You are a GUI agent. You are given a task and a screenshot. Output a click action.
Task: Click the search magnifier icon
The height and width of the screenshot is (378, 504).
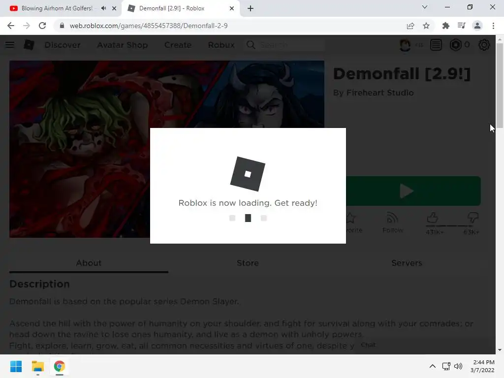[x=251, y=45]
